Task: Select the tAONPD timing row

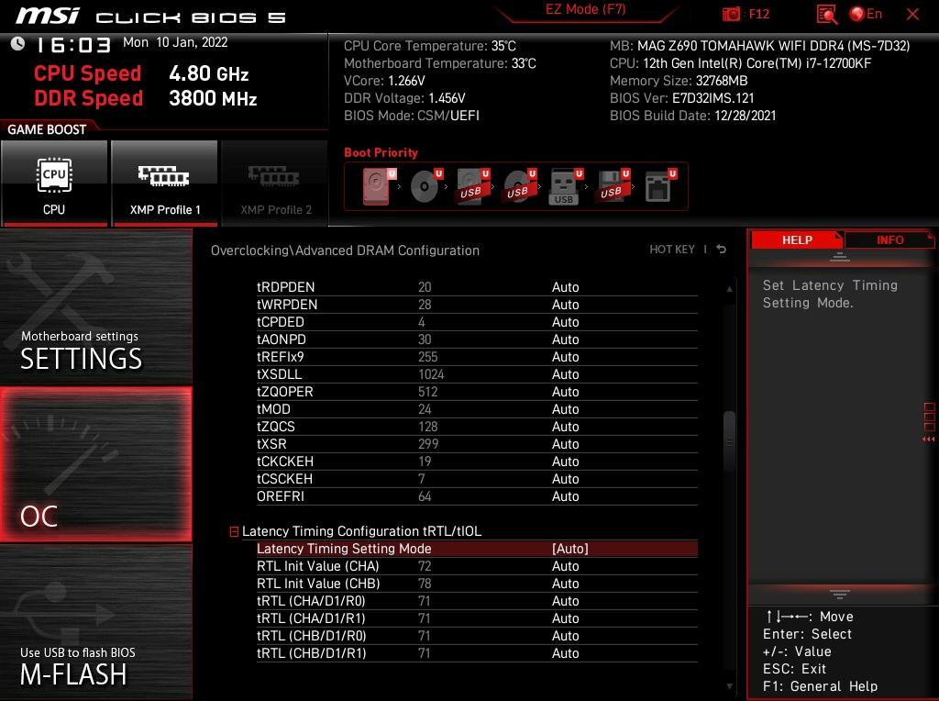Action: [x=477, y=339]
